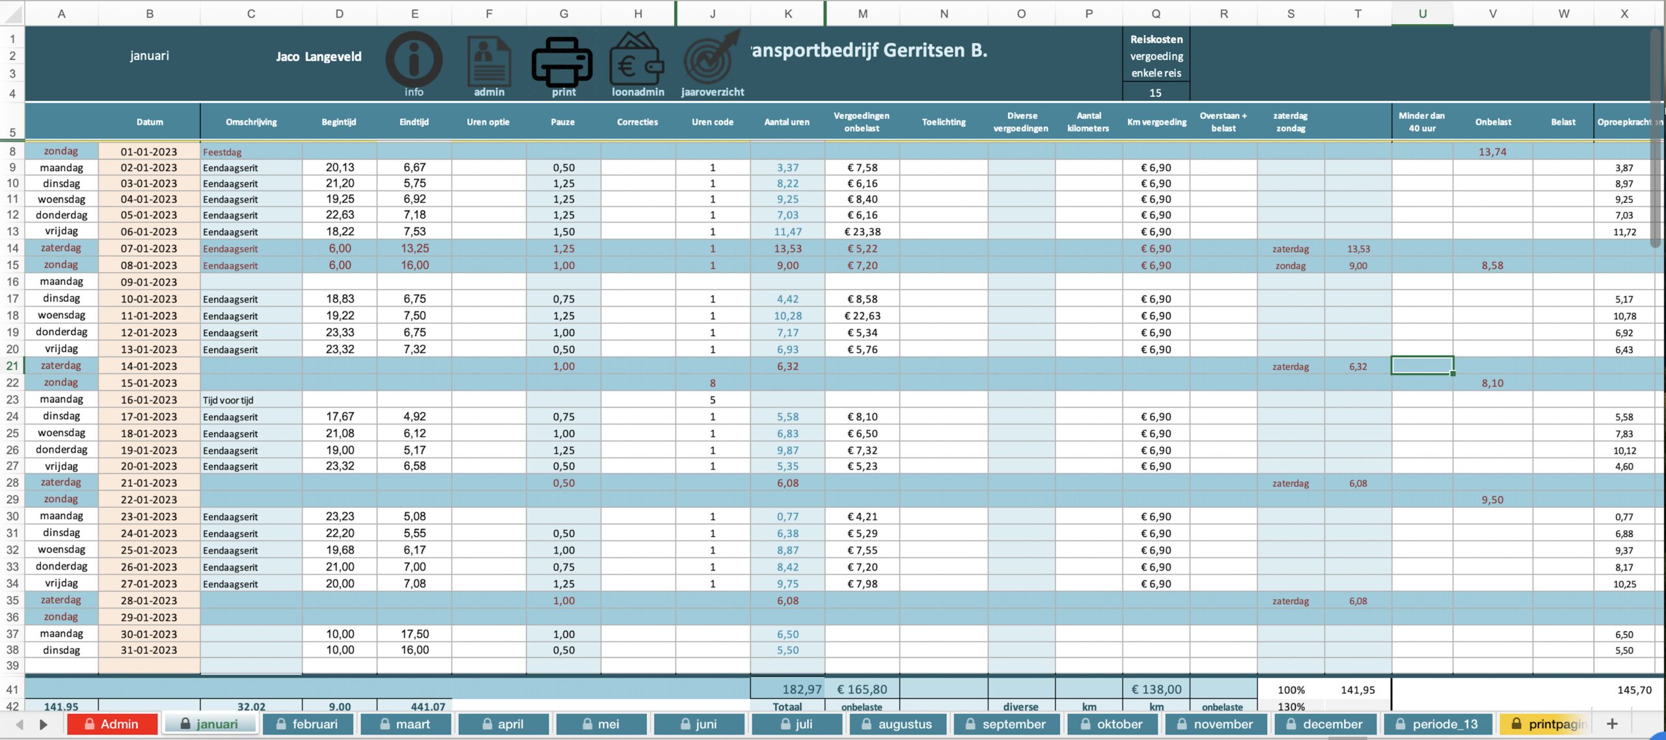The width and height of the screenshot is (1666, 740).
Task: Open the december sheet tab
Action: (1324, 724)
